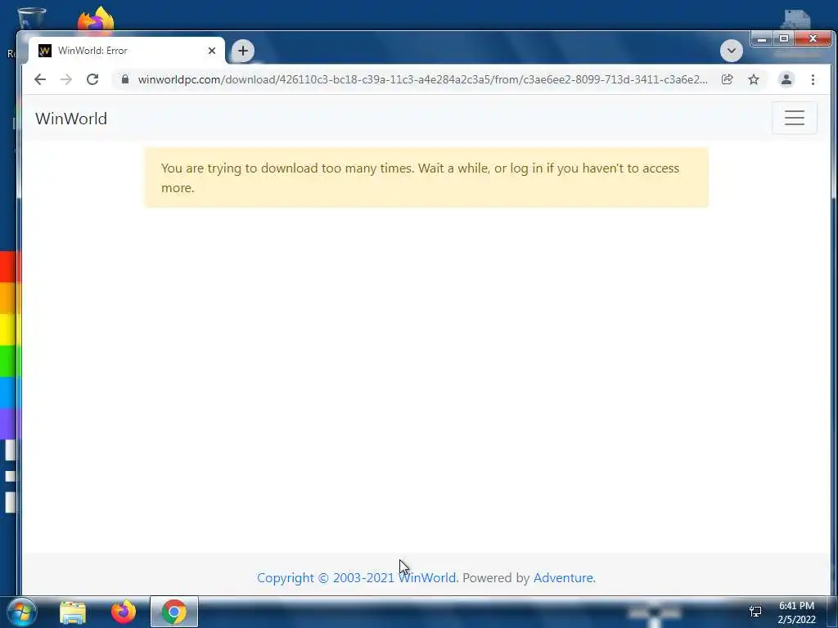
Task: Bookmark this page with the star
Action: (x=754, y=79)
